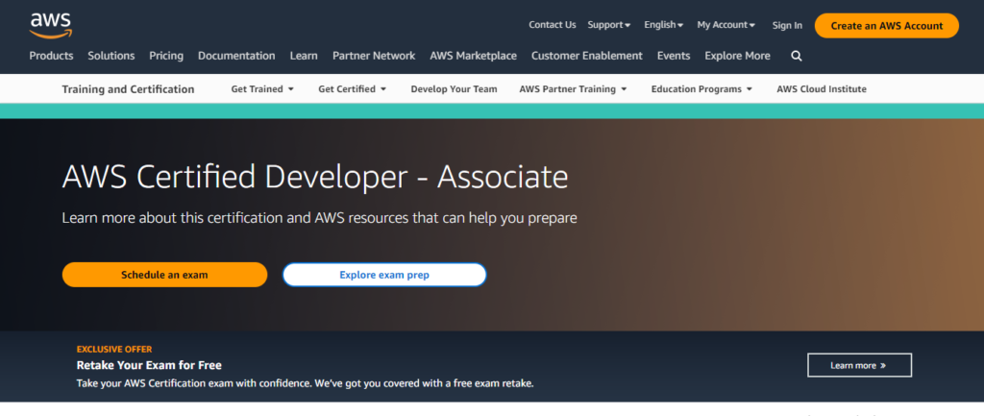The image size is (984, 416).
Task: Expand the Get Trained submenu
Action: [x=262, y=89]
